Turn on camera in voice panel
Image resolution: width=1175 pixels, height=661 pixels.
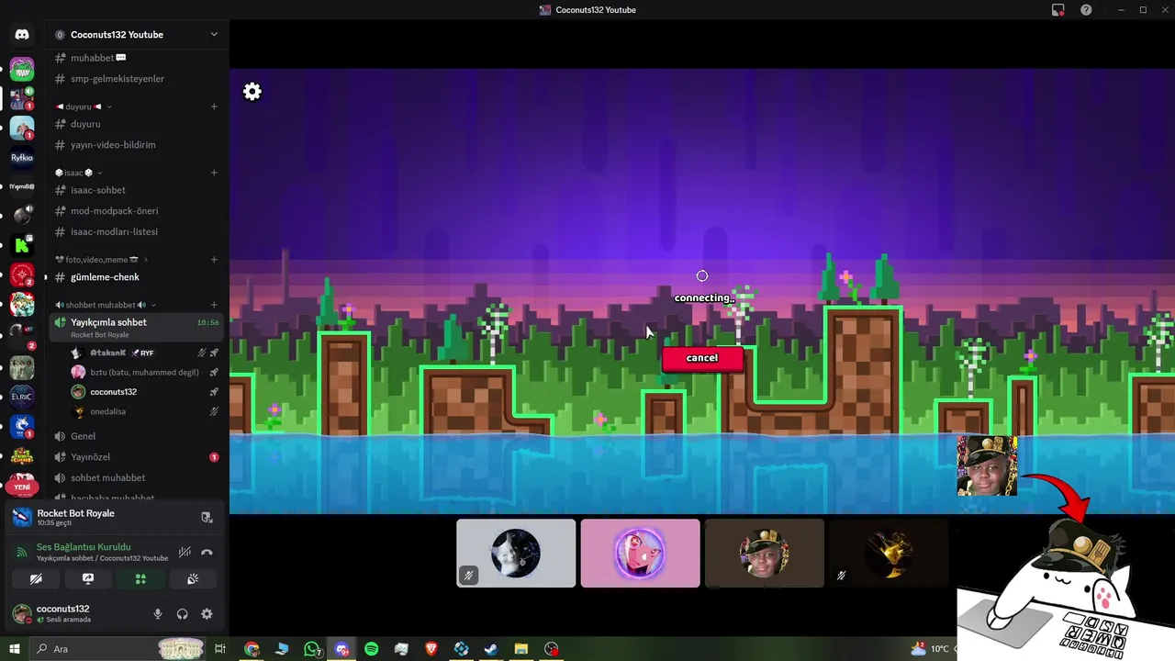pyautogui.click(x=36, y=579)
